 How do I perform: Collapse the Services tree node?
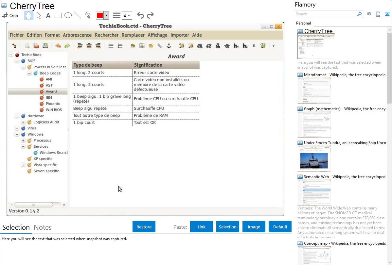coord(23,147)
